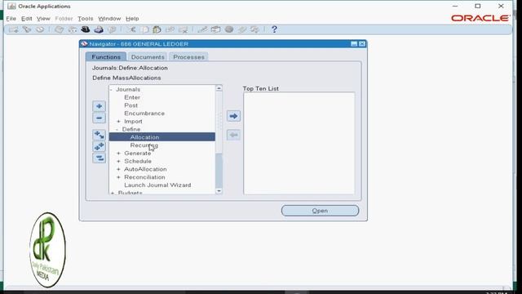Image resolution: width=522 pixels, height=294 pixels.
Task: Close the Navigator inner window
Action: [x=362, y=44]
